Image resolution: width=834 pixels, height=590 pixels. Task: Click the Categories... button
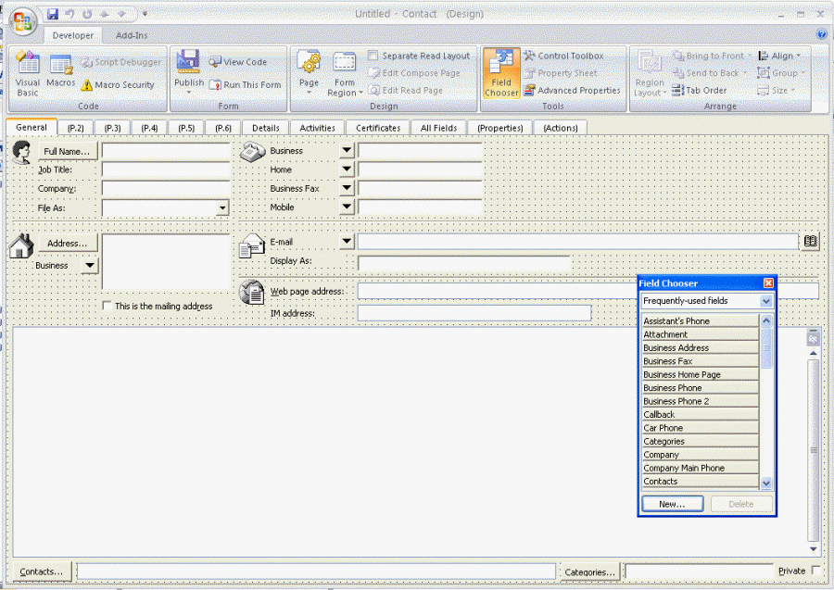tap(589, 571)
